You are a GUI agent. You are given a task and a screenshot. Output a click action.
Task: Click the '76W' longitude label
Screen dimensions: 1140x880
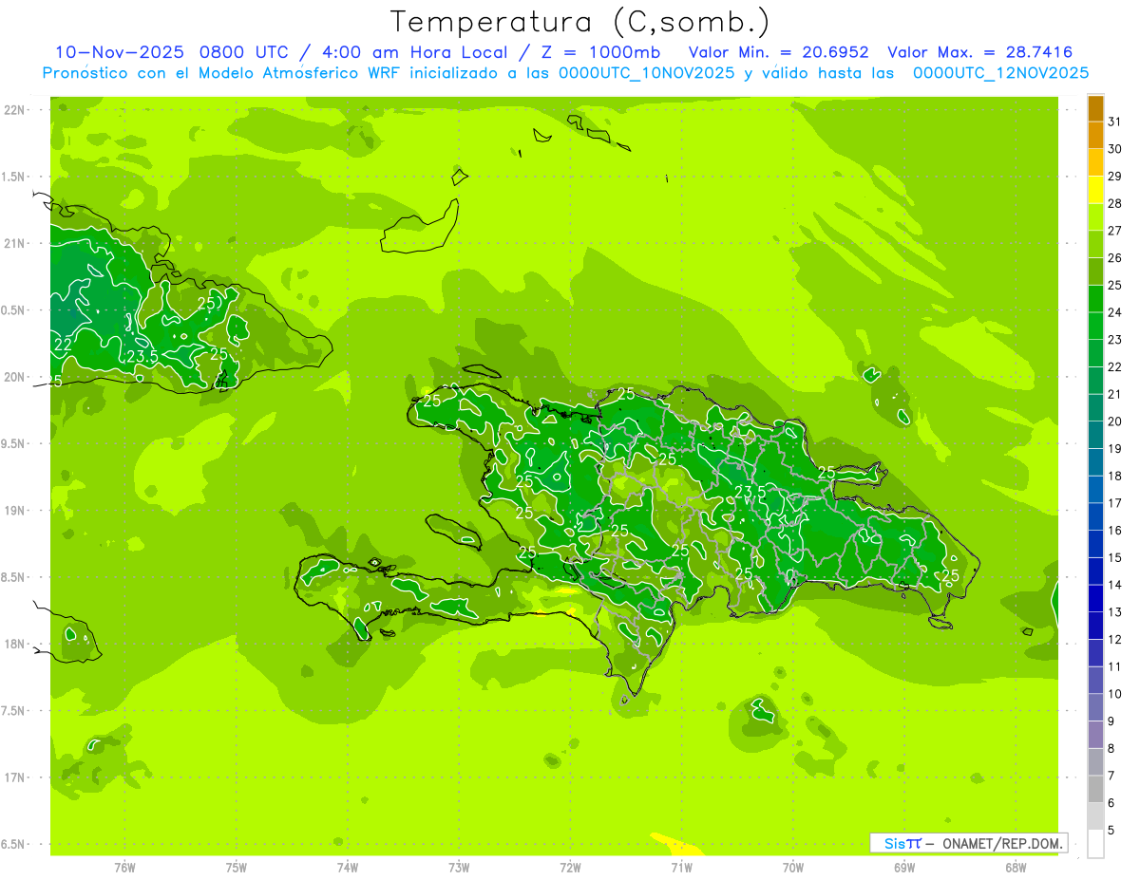pos(124,868)
